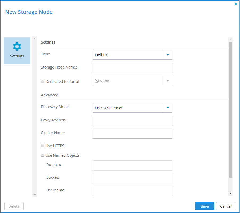This screenshot has width=240, height=213.
Task: Click the left panel scroll-up arrow
Action: click(35, 39)
